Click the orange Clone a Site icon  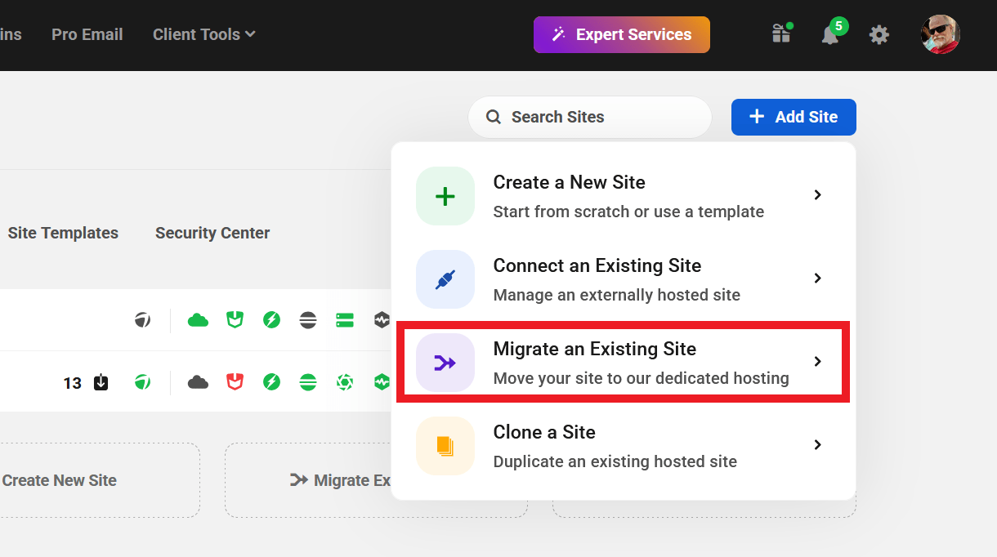click(x=445, y=445)
